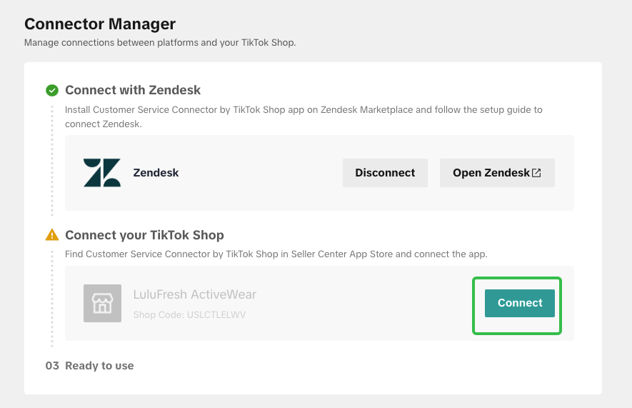Click the Shop Code USLCTLELWV text

[x=189, y=314]
